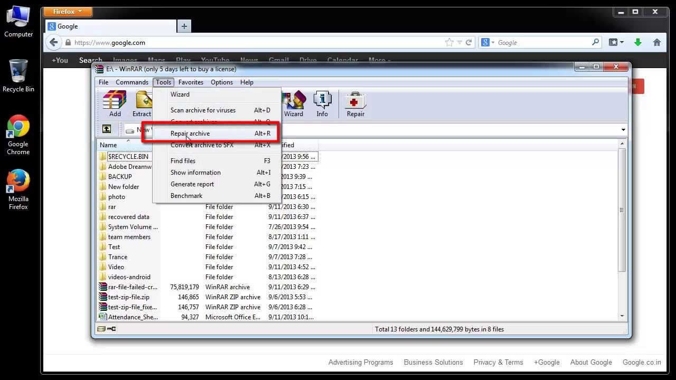The height and width of the screenshot is (380, 676).
Task: Reload page icon in Firefox URL bar
Action: click(468, 43)
